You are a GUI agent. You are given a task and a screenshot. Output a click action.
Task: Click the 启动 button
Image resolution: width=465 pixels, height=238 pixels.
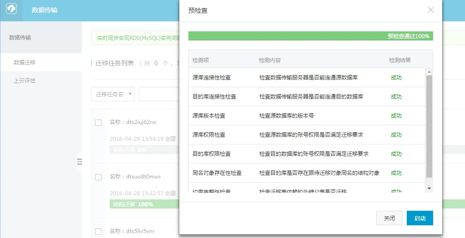point(420,218)
